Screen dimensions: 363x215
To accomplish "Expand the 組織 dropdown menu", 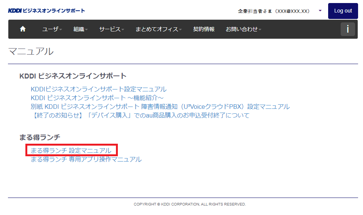I will coord(80,29).
